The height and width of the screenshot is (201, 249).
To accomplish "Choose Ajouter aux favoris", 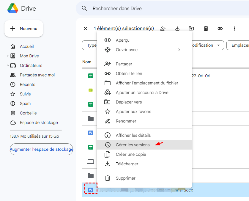I will click(x=144, y=112).
